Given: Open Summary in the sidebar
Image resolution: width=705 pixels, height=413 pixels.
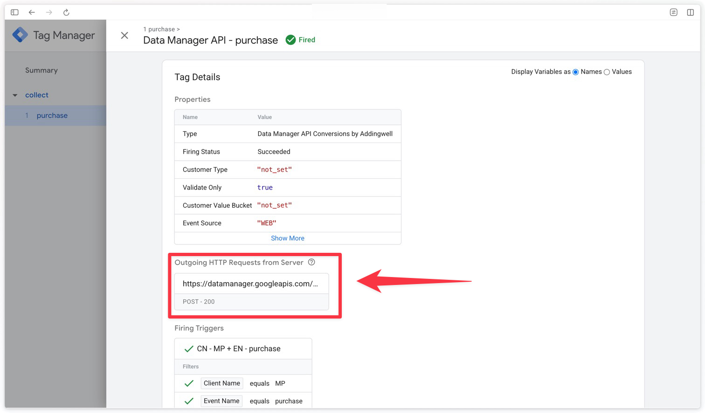Looking at the screenshot, I should [41, 70].
